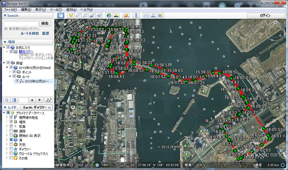
Task: Email the current view
Action: pyautogui.click(x=146, y=16)
